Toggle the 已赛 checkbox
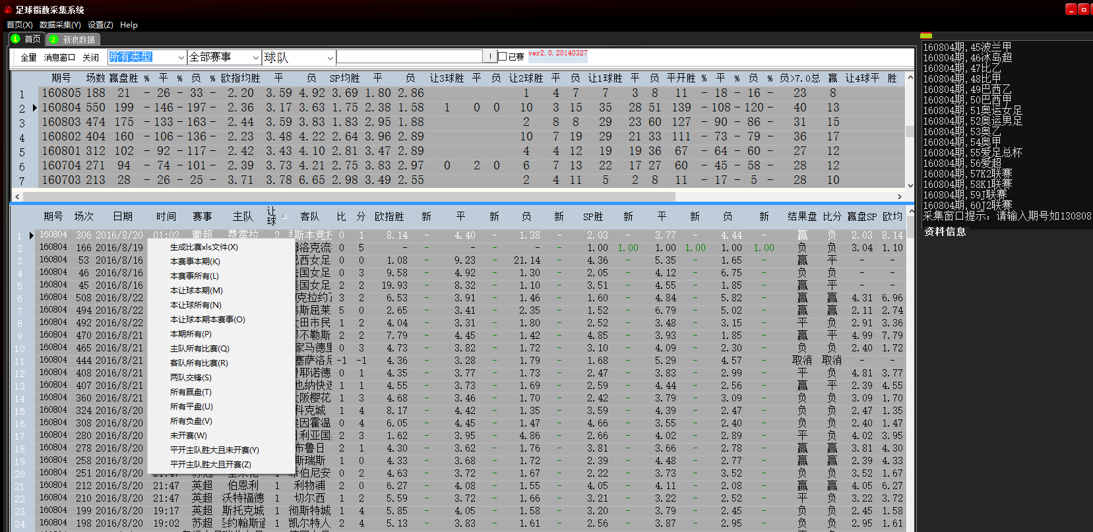 [x=502, y=57]
